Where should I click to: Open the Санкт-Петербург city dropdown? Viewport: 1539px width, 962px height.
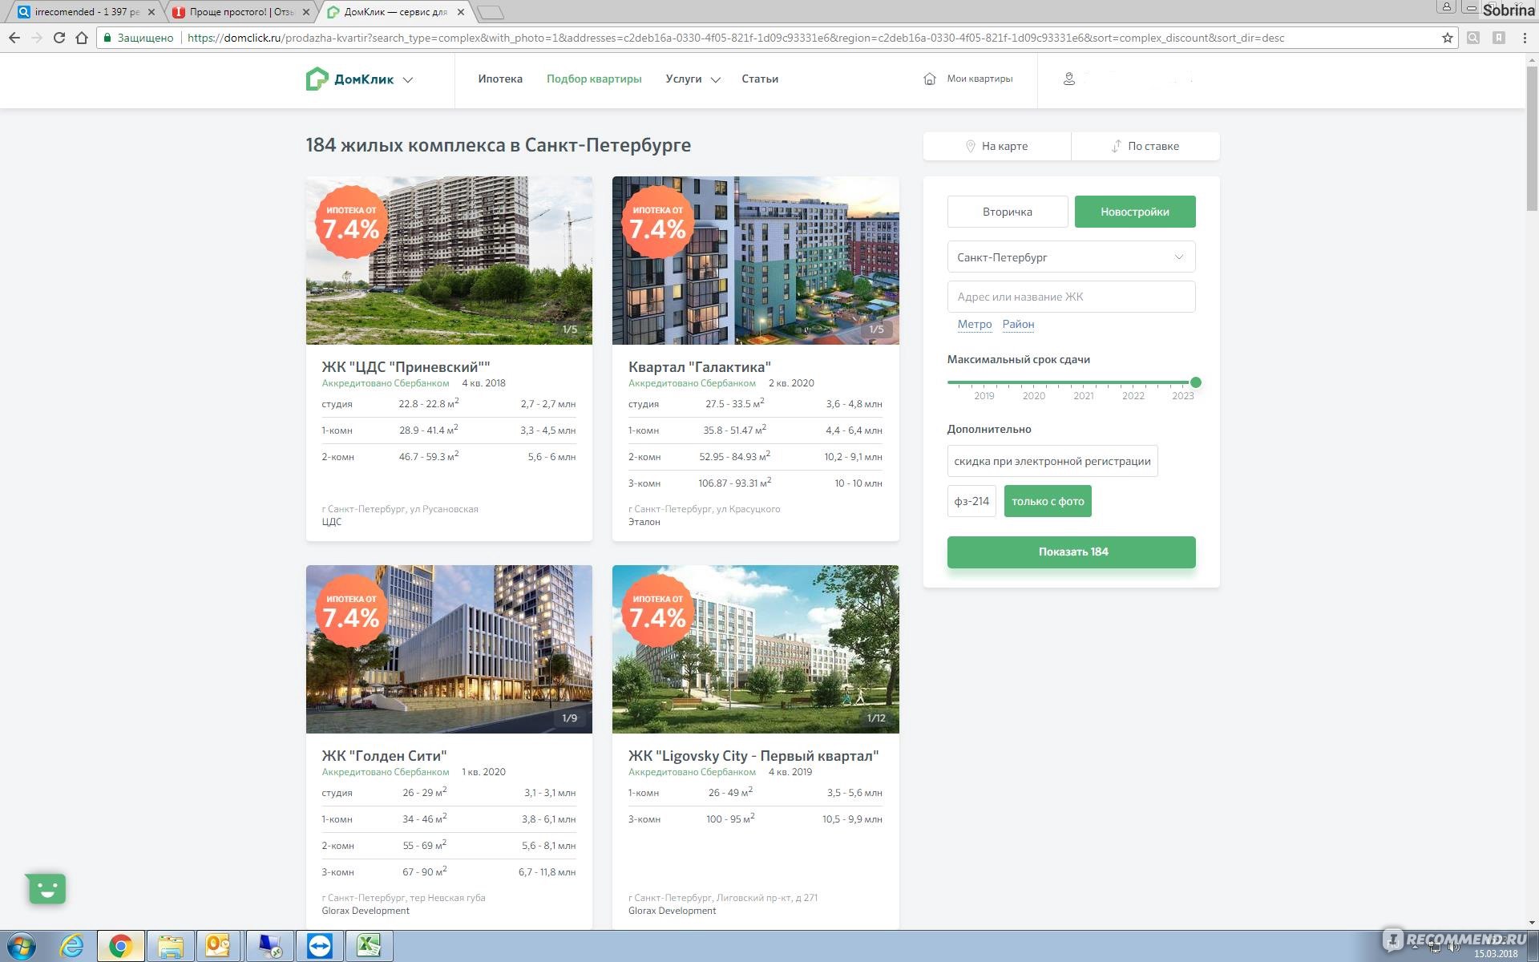point(1071,257)
